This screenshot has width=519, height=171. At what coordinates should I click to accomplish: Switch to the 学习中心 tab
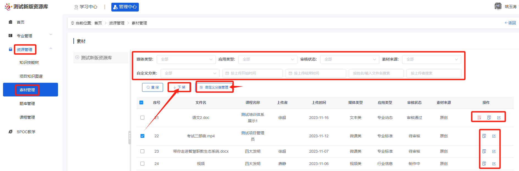pos(86,7)
